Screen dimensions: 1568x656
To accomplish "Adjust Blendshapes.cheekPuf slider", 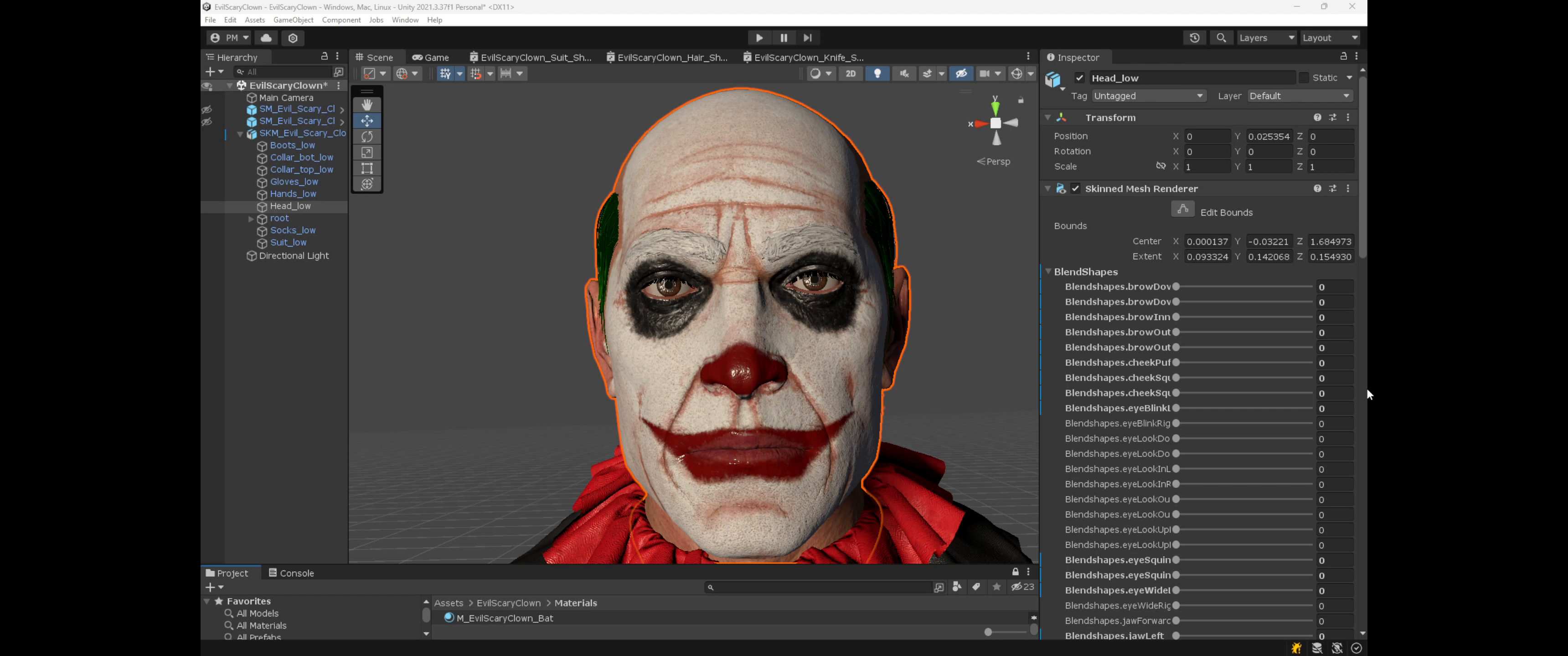I will pyautogui.click(x=1243, y=363).
